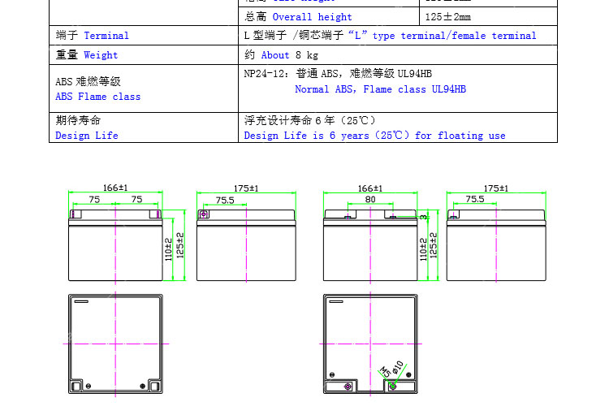Click the 175±1 dimension of rightmost drawing
Viewport: 609px width, 406px height.
point(496,188)
